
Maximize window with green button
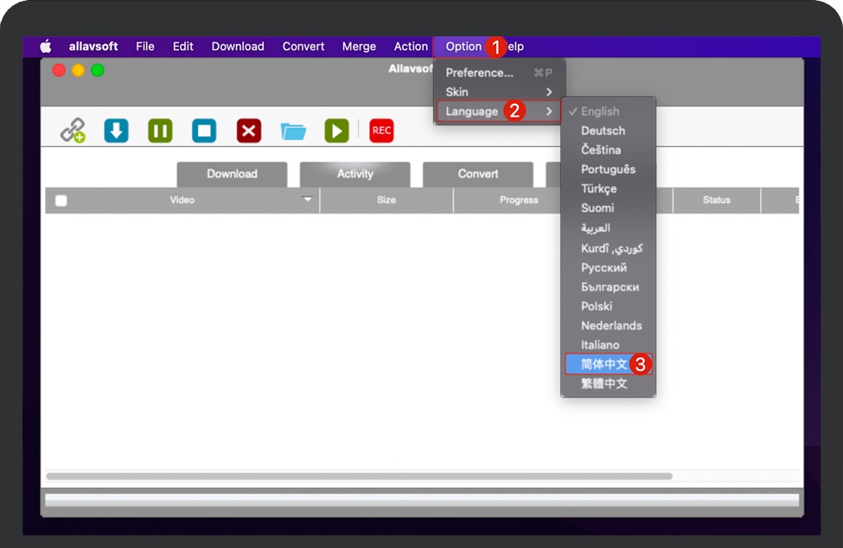[x=98, y=70]
